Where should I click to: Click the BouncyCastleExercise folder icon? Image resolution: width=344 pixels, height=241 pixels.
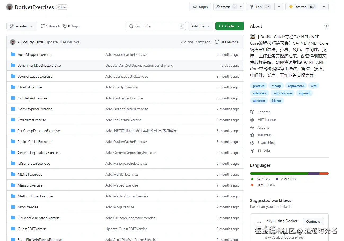pos(13,76)
